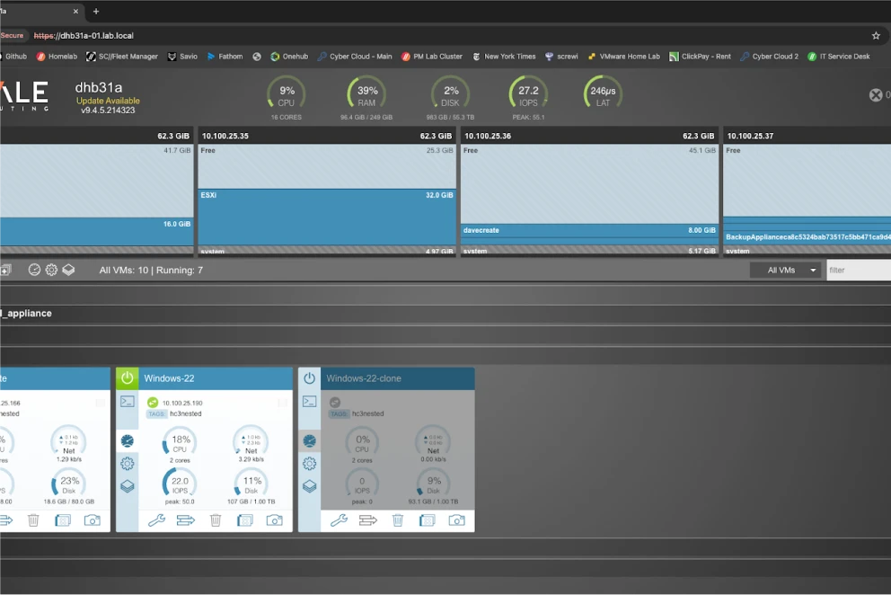Click the greyed network icon on Windows-22-clone
This screenshot has height=595, width=891.
pyautogui.click(x=335, y=402)
